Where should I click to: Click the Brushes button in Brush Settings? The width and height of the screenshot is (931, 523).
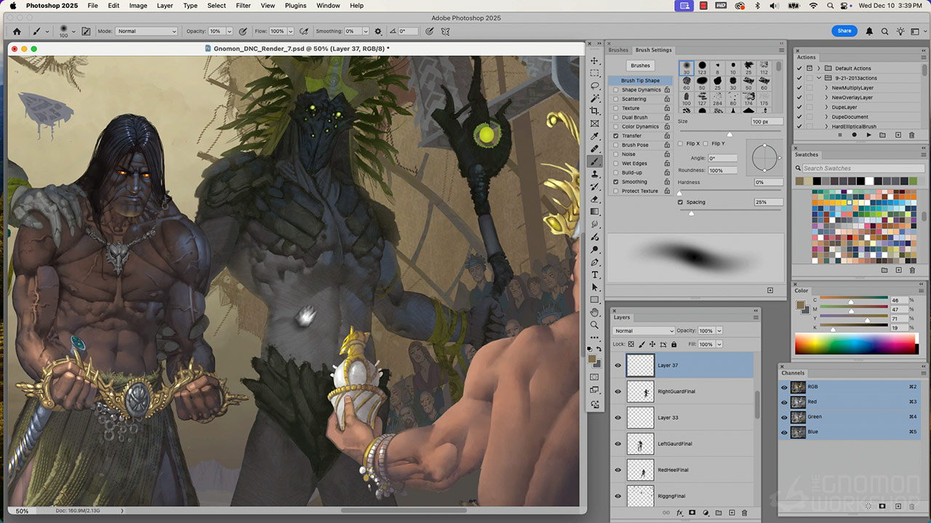tap(640, 65)
